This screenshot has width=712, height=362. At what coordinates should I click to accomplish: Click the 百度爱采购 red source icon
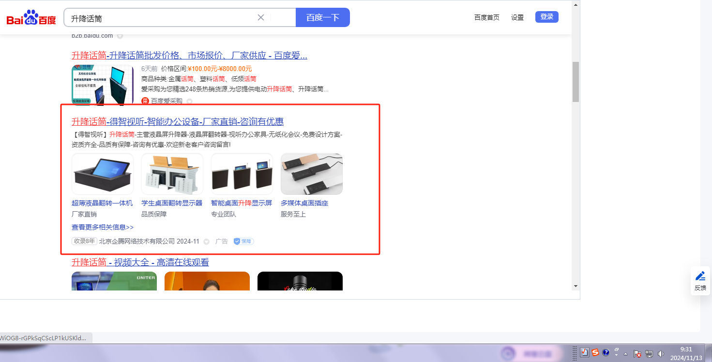(x=145, y=101)
